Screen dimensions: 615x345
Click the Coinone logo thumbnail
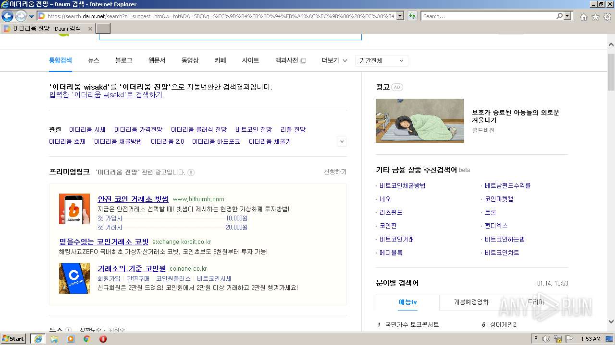(74, 278)
